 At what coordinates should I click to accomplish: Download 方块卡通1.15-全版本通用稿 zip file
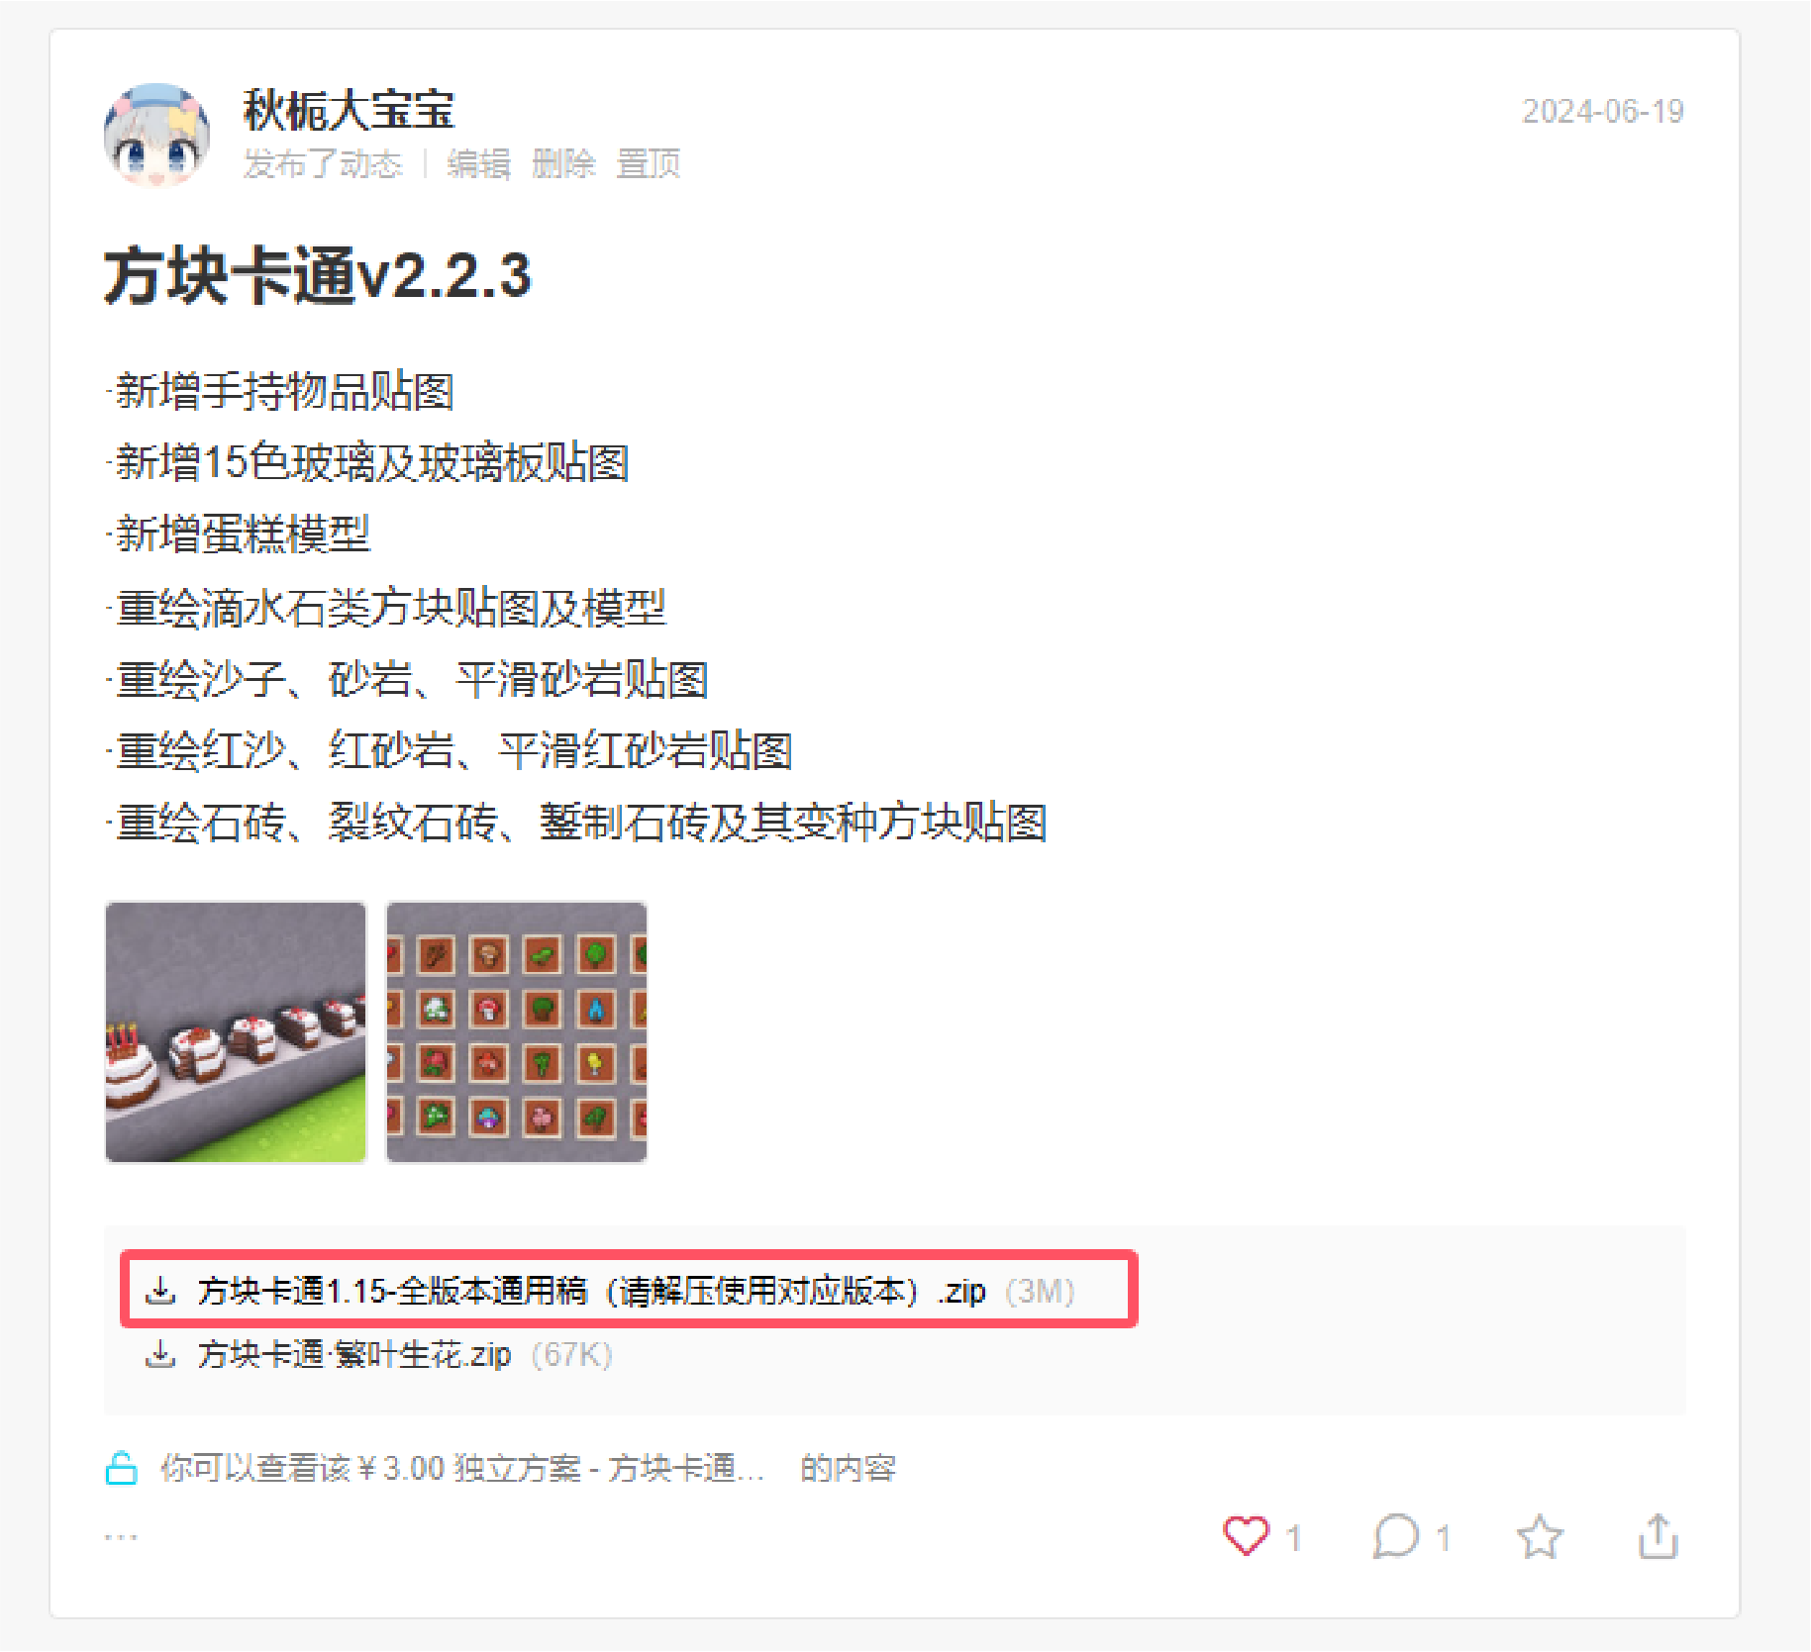click(x=591, y=1292)
